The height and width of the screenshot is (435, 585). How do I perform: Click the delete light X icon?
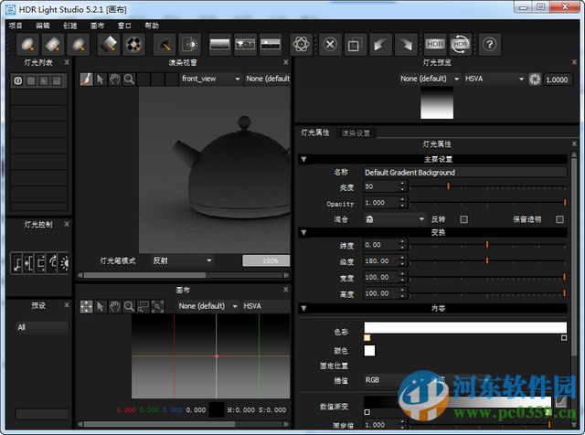pos(330,45)
